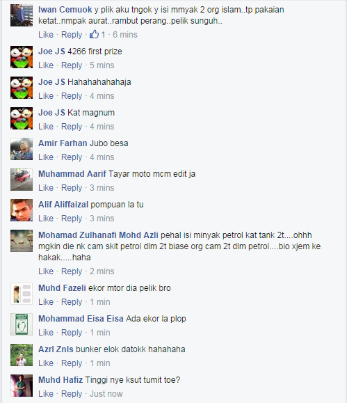
Task: Reply to Mohammad Eisa Eisa's comment
Action: click(x=72, y=332)
